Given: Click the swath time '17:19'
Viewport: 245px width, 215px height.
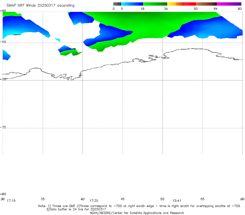Looking at the screenshot, I should [x=11, y=201].
